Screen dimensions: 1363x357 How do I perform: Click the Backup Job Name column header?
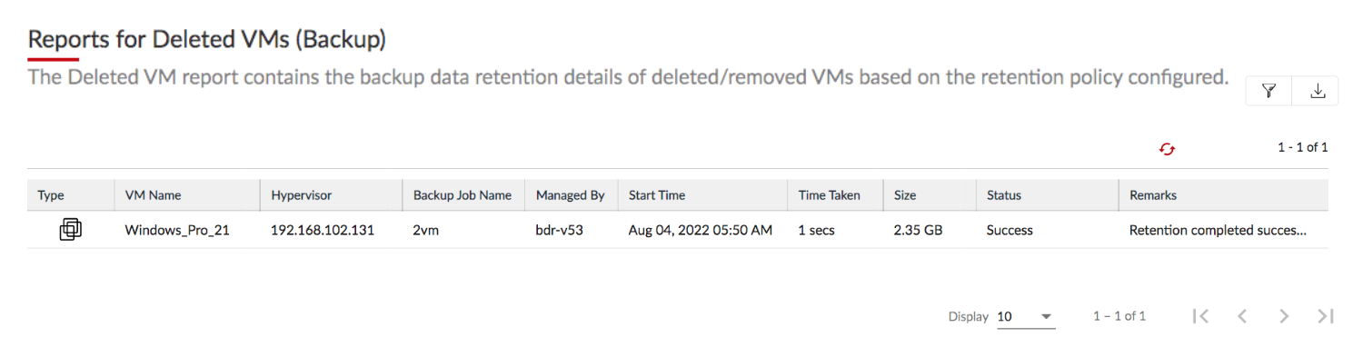pyautogui.click(x=463, y=195)
